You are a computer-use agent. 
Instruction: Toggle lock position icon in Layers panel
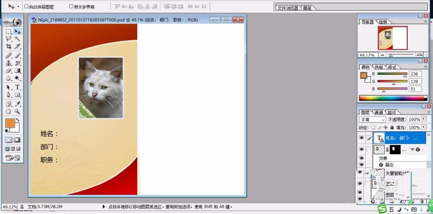coord(385,127)
